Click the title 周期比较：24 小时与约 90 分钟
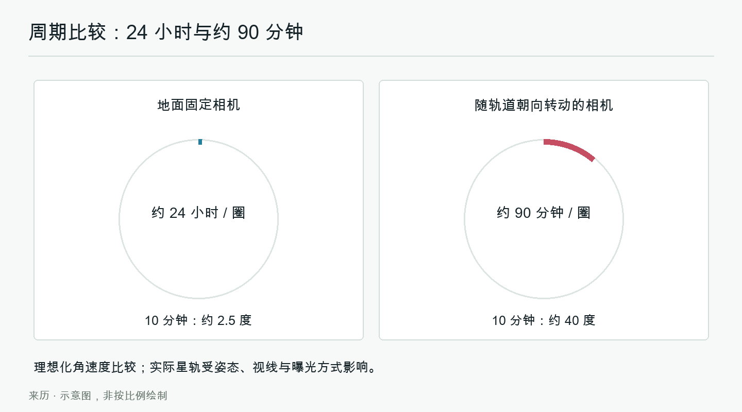 (166, 32)
